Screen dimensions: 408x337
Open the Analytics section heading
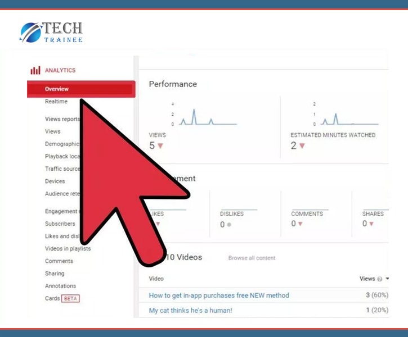tap(60, 70)
